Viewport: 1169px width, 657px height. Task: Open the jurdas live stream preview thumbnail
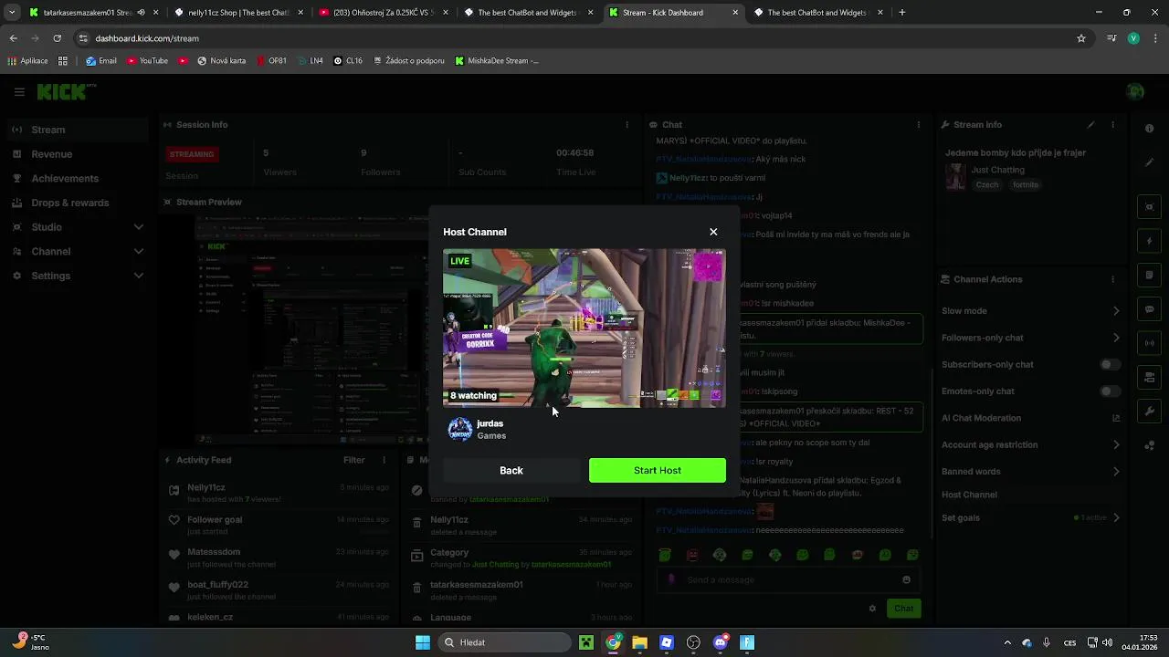click(584, 328)
